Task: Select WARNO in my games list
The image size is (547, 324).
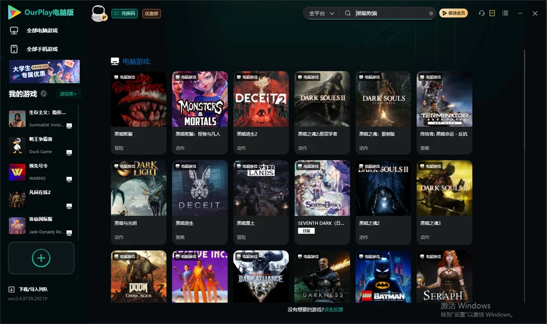Action: pos(41,172)
